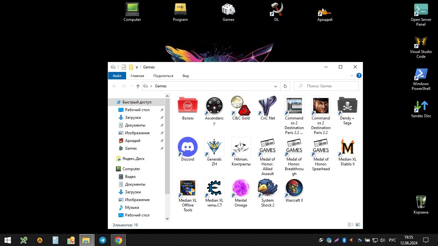Image resolution: width=438 pixels, height=246 pixels.
Task: Switch to details view layout
Action: (x=351, y=225)
